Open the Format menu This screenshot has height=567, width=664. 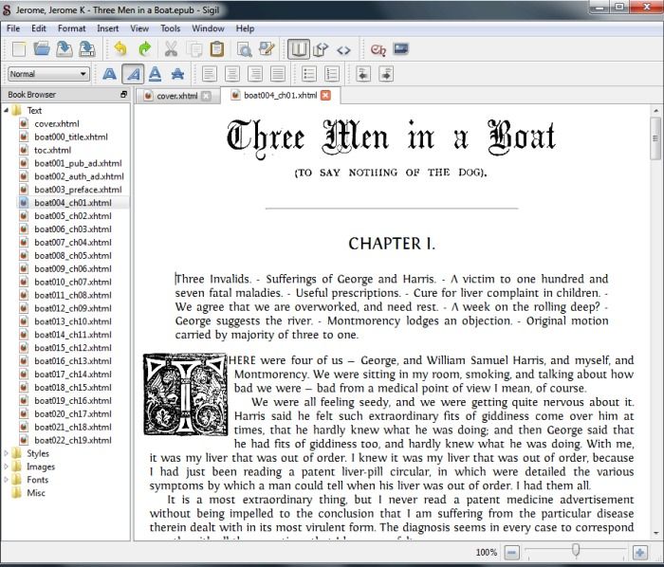point(71,28)
